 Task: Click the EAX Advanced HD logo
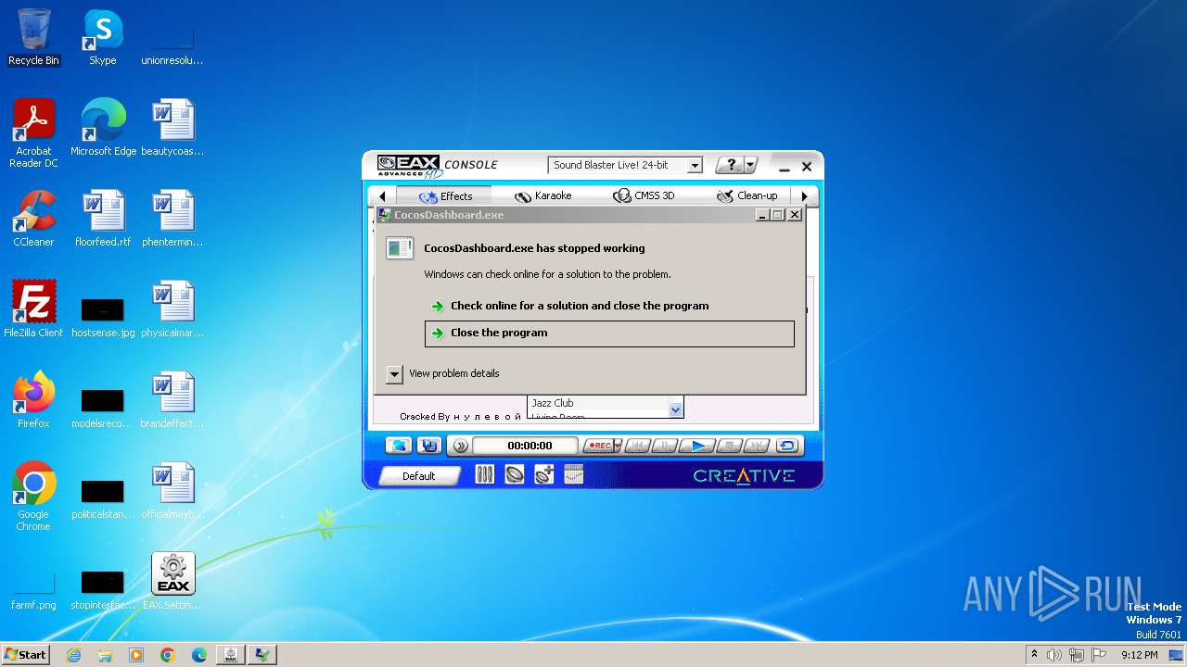pyautogui.click(x=409, y=166)
